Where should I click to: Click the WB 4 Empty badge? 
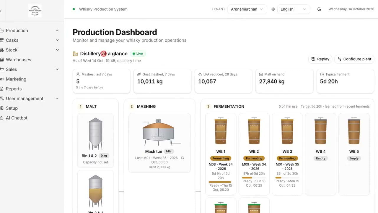(321, 158)
